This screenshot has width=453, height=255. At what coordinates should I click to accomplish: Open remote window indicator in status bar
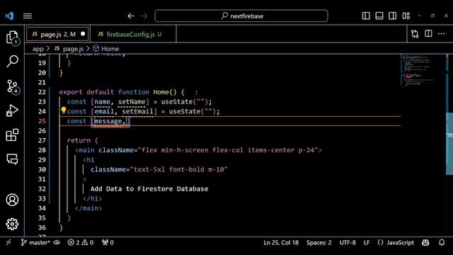coord(8,242)
